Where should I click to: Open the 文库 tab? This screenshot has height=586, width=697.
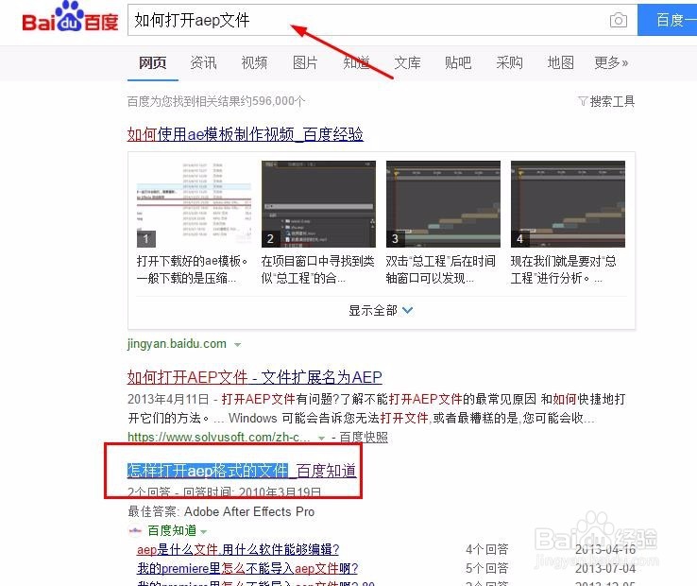(407, 62)
